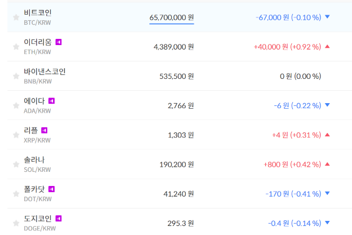Star 바이낸스코인 as a favorite
Screen dimensions: 352x235
pyautogui.click(x=16, y=76)
